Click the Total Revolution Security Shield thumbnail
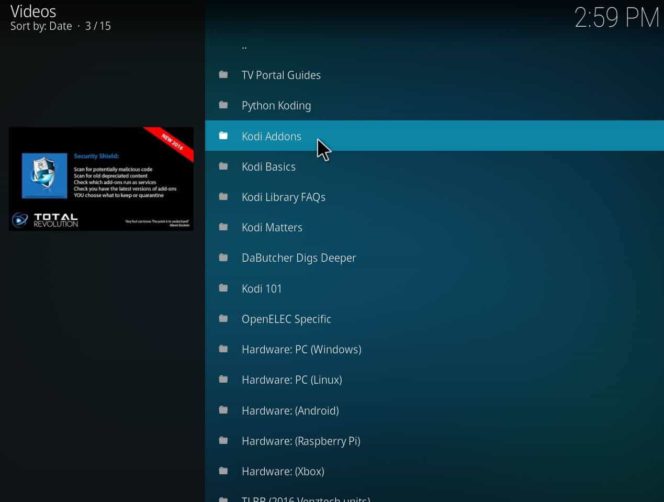 point(101,179)
